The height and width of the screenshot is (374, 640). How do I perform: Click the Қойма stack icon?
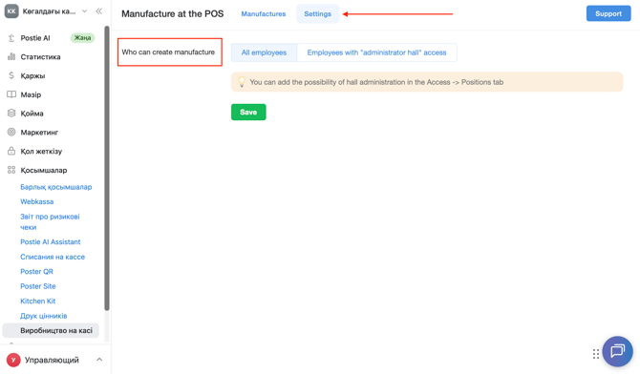click(11, 113)
